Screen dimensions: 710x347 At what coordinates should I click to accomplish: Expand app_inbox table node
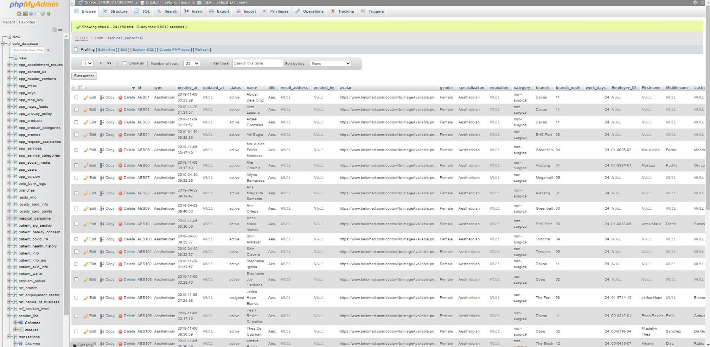tap(9, 86)
